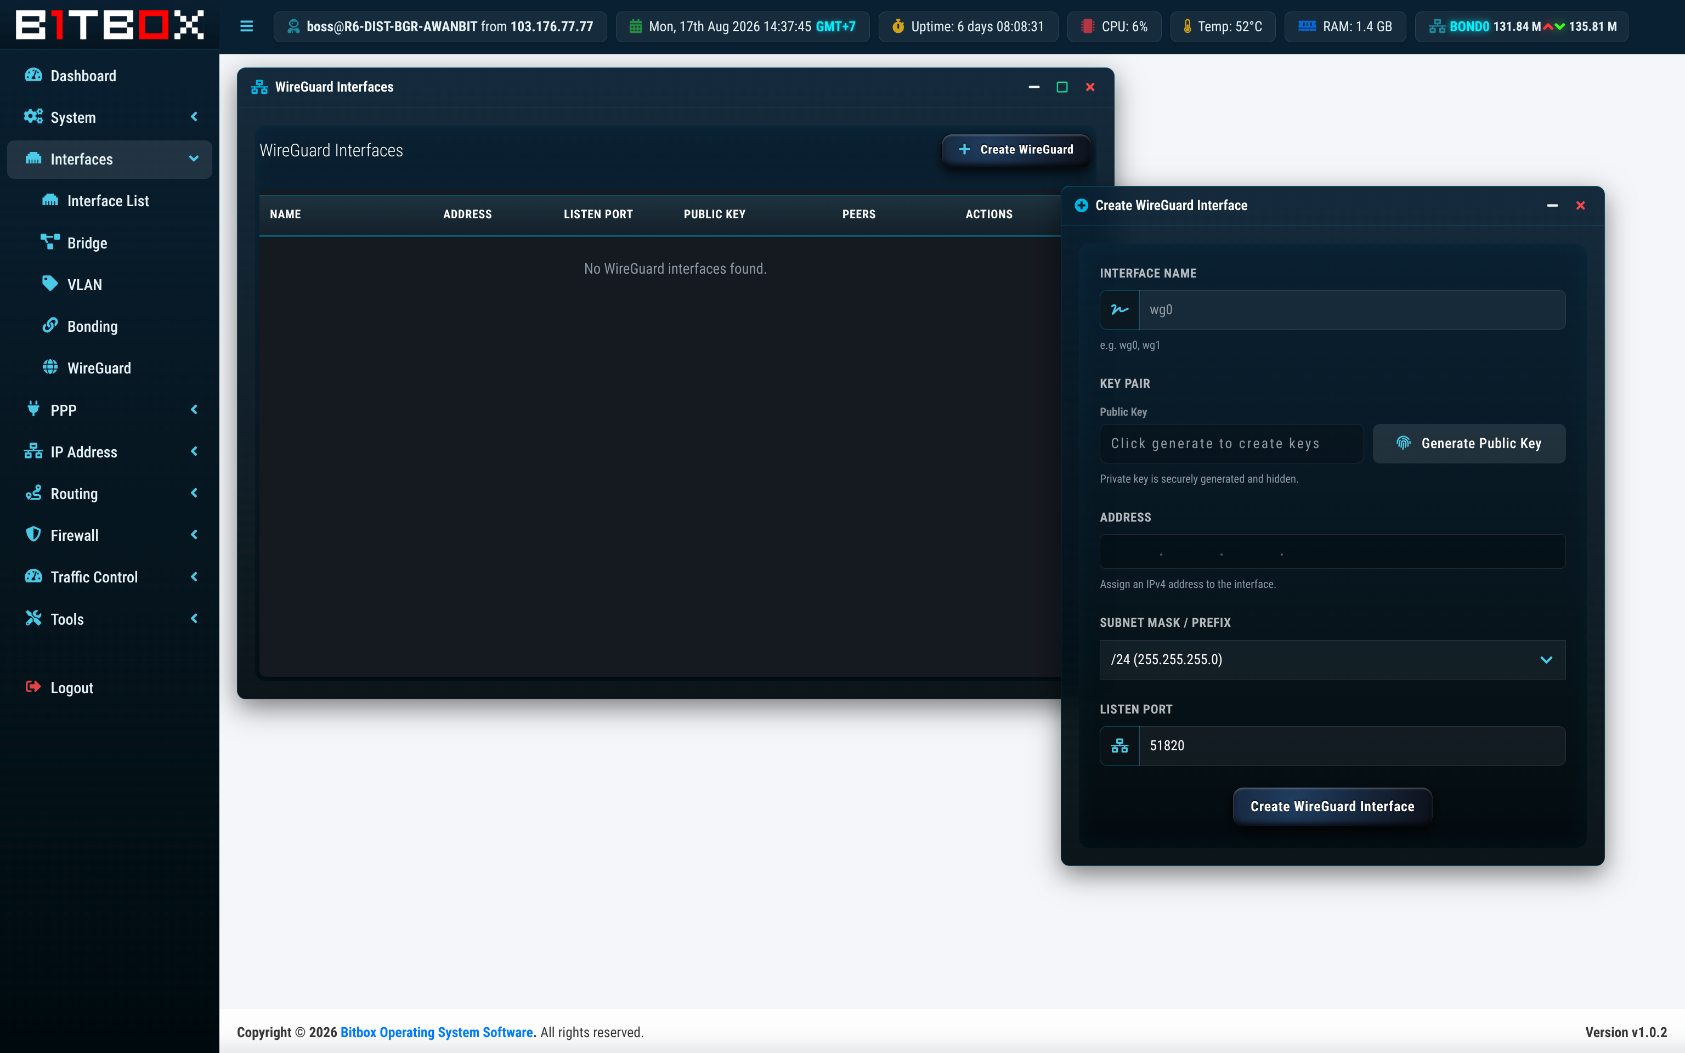Screen dimensions: 1685x1053
Task: Focus the Public Key text field
Action: [x=1231, y=444]
